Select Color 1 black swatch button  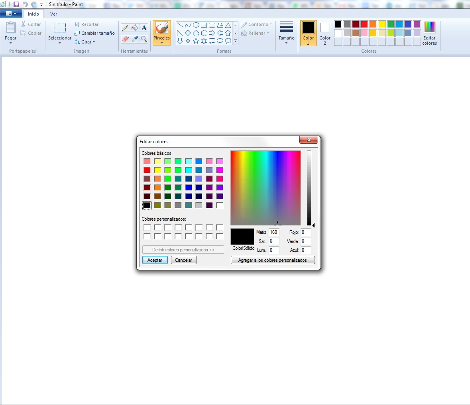[x=308, y=33]
